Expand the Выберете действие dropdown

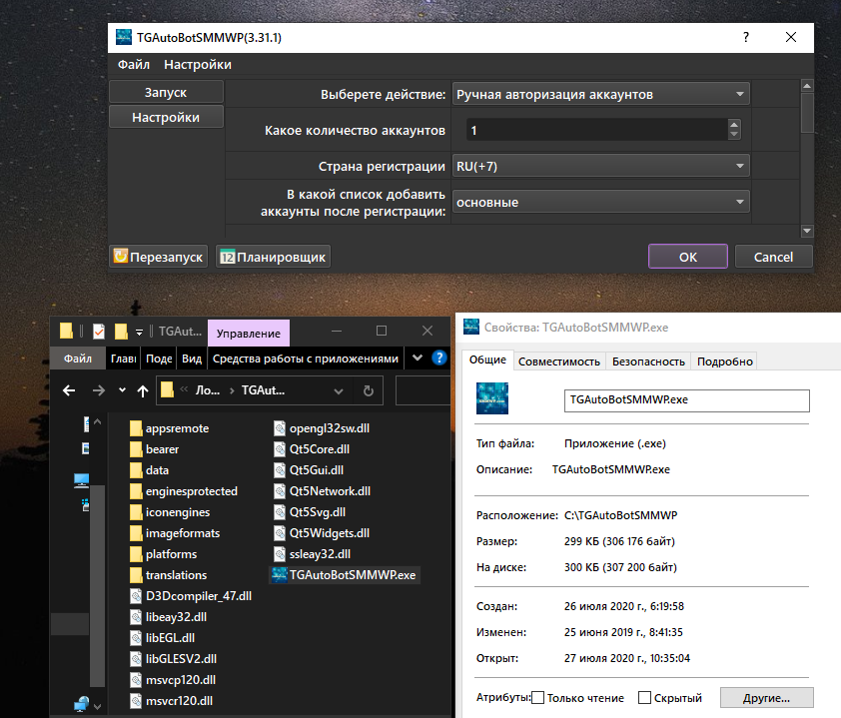(x=600, y=95)
